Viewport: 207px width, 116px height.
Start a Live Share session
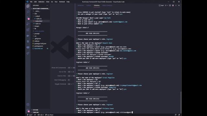click(49, 115)
